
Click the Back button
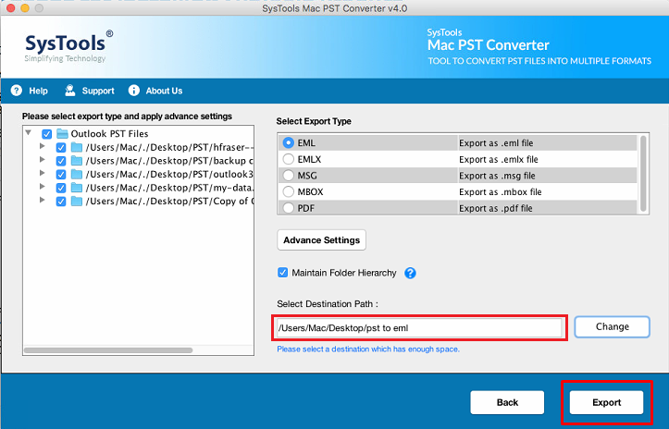click(507, 402)
